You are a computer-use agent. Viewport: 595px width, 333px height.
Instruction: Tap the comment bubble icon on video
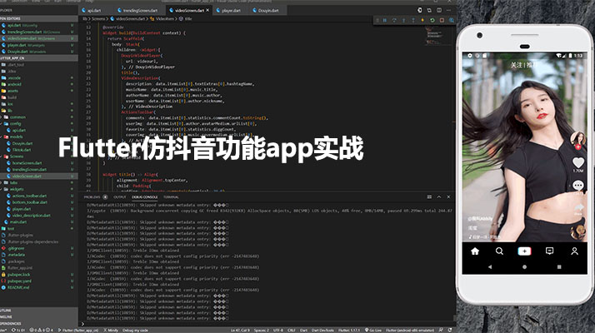(x=578, y=185)
